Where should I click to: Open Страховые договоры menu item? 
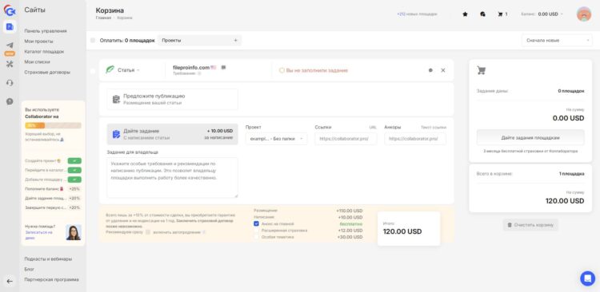[x=47, y=72]
